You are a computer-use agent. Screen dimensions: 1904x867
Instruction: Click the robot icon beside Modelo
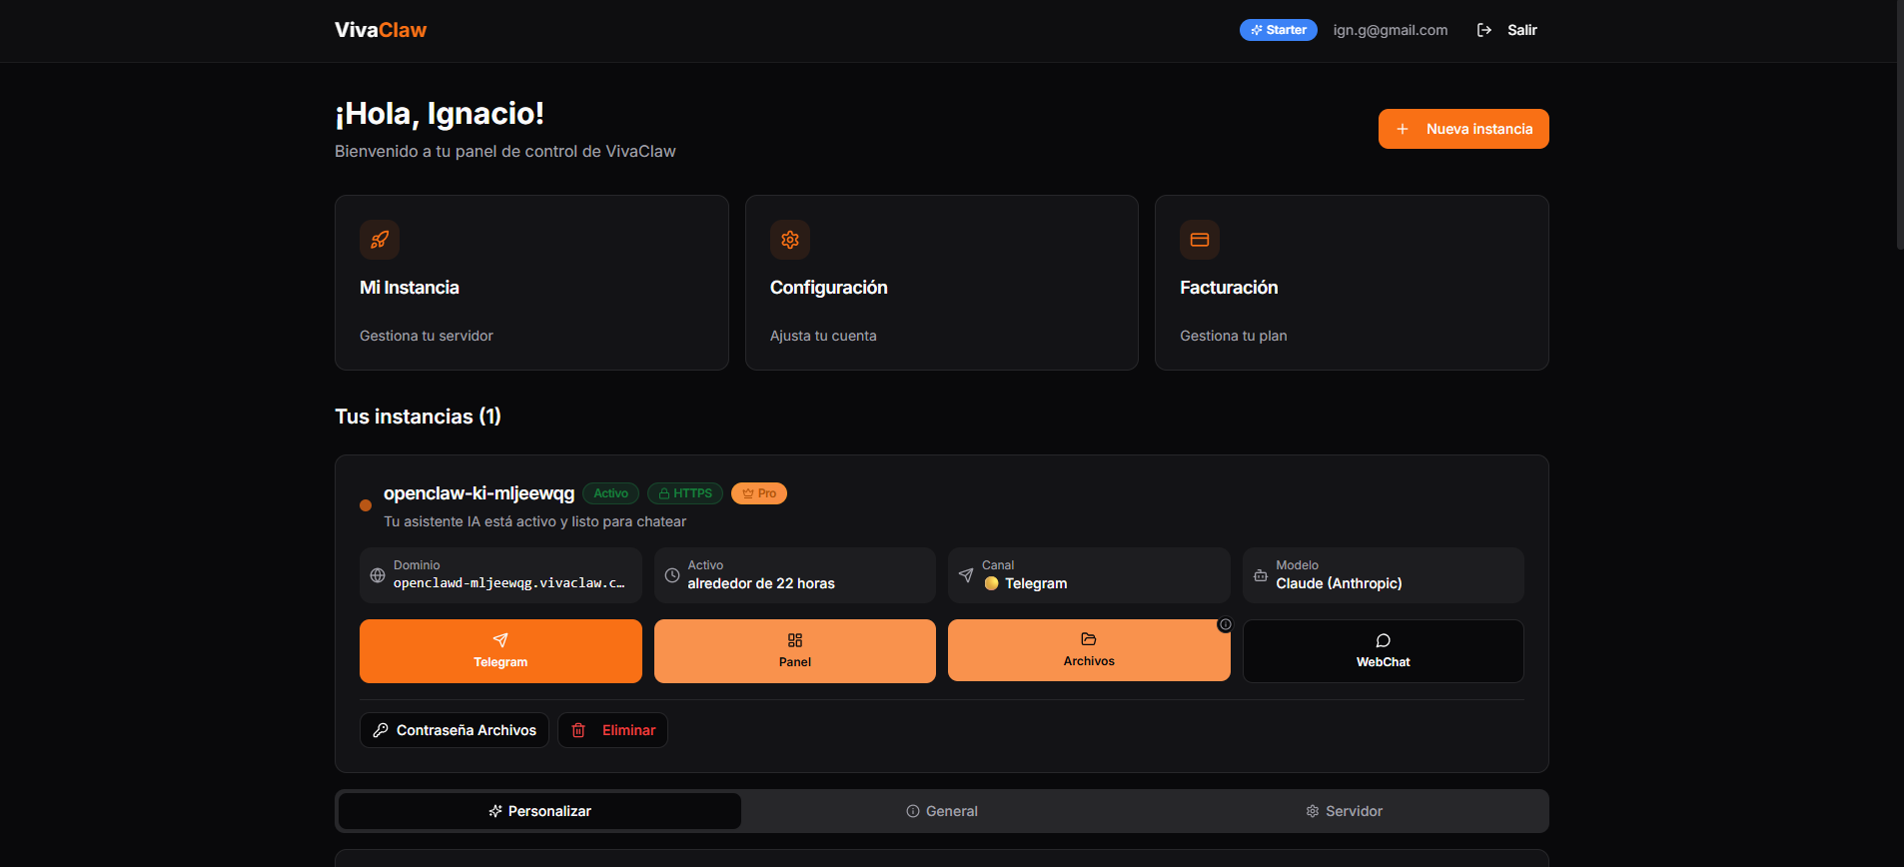(1261, 575)
